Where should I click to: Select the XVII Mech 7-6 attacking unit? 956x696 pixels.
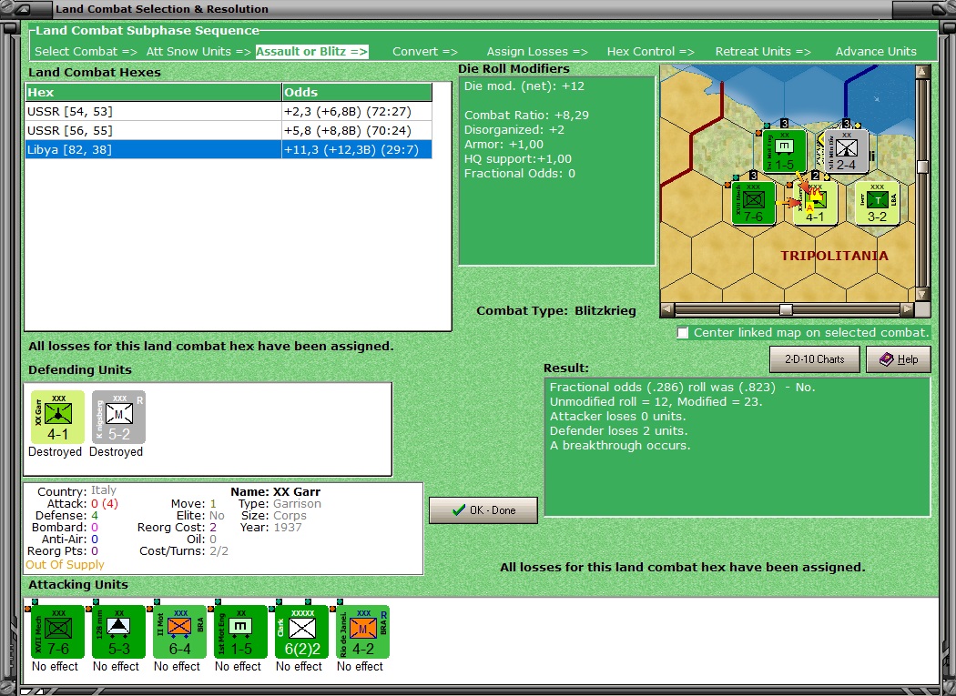56,630
